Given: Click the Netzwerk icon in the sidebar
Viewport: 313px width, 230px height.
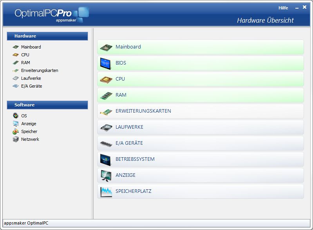Looking at the screenshot, I should click(16, 139).
